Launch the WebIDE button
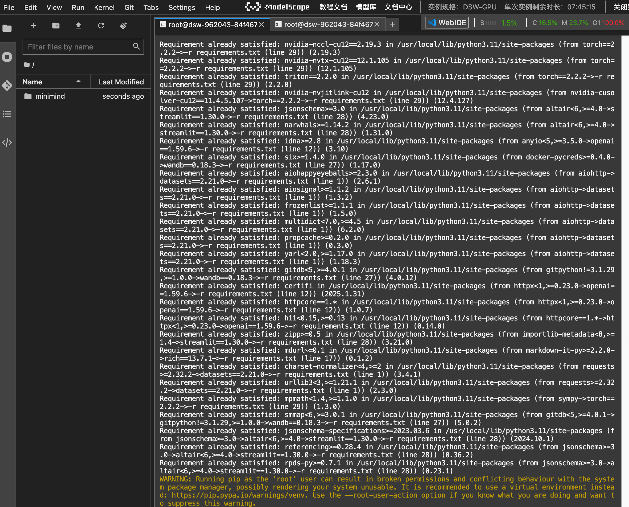 point(446,23)
